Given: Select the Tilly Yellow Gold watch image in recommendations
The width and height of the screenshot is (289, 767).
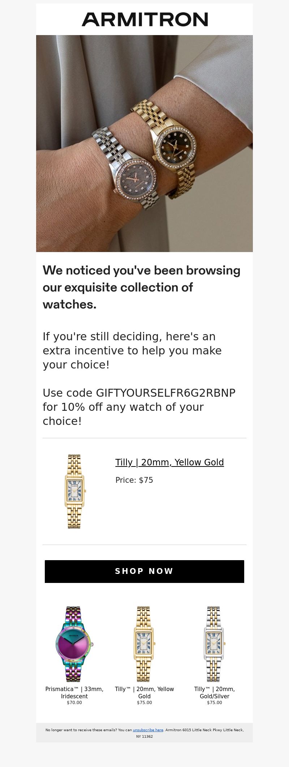Looking at the screenshot, I should [144, 644].
